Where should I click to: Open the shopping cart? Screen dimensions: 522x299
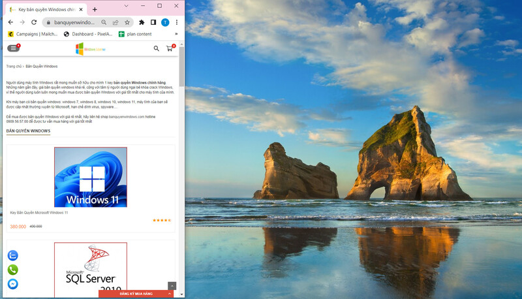click(x=170, y=48)
